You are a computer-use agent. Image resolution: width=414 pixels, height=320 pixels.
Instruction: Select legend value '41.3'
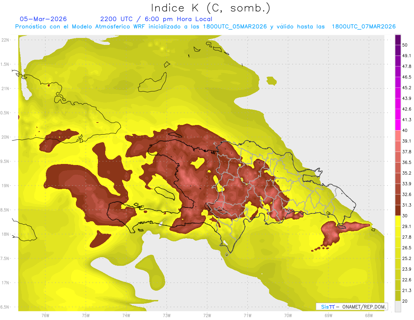pos(407,120)
